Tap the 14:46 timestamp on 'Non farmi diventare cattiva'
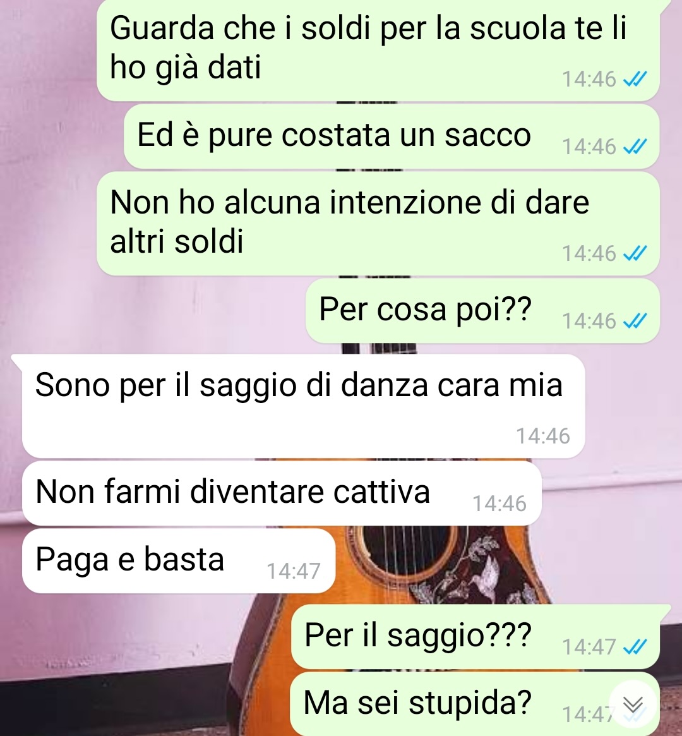682x736 pixels. (500, 504)
